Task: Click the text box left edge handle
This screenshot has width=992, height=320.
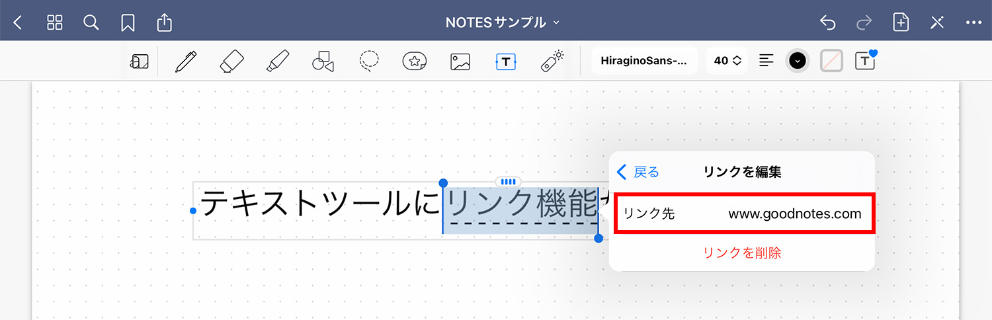Action: point(193,210)
